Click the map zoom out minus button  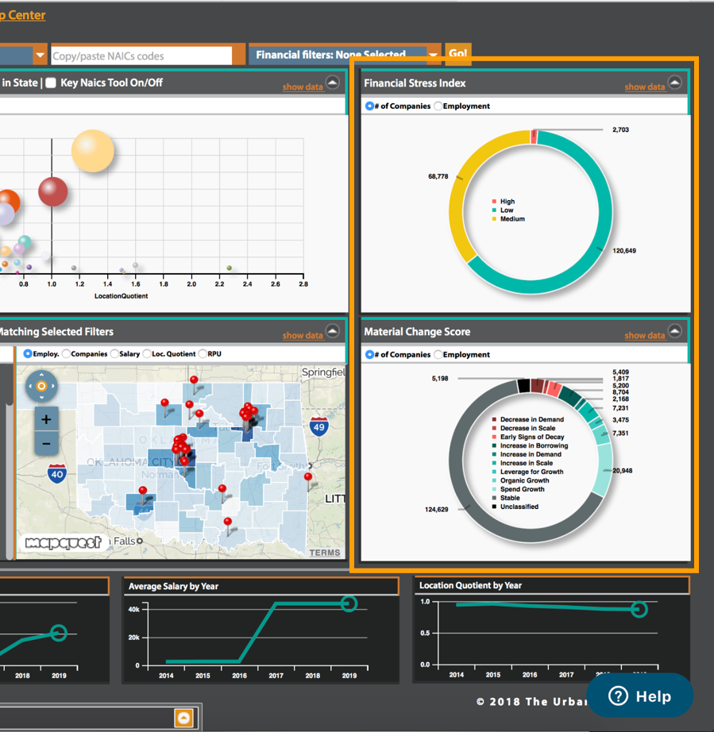46,444
